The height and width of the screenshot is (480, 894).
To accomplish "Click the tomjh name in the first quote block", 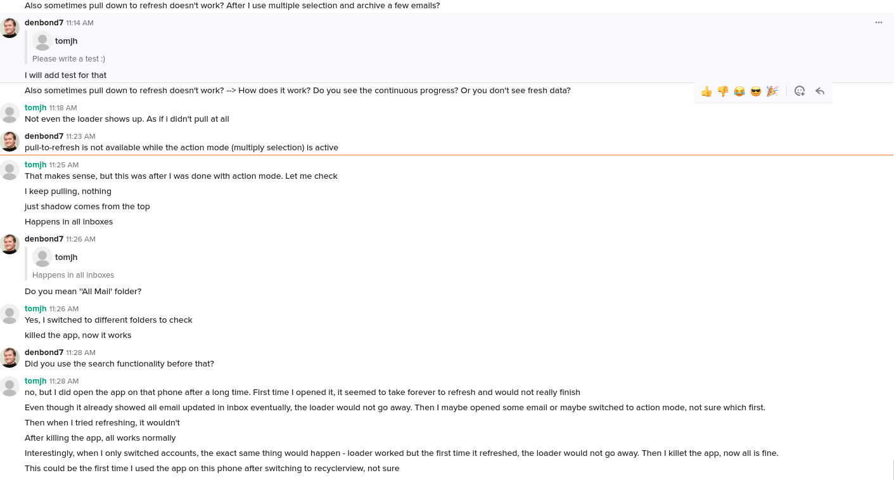I will tap(66, 41).
